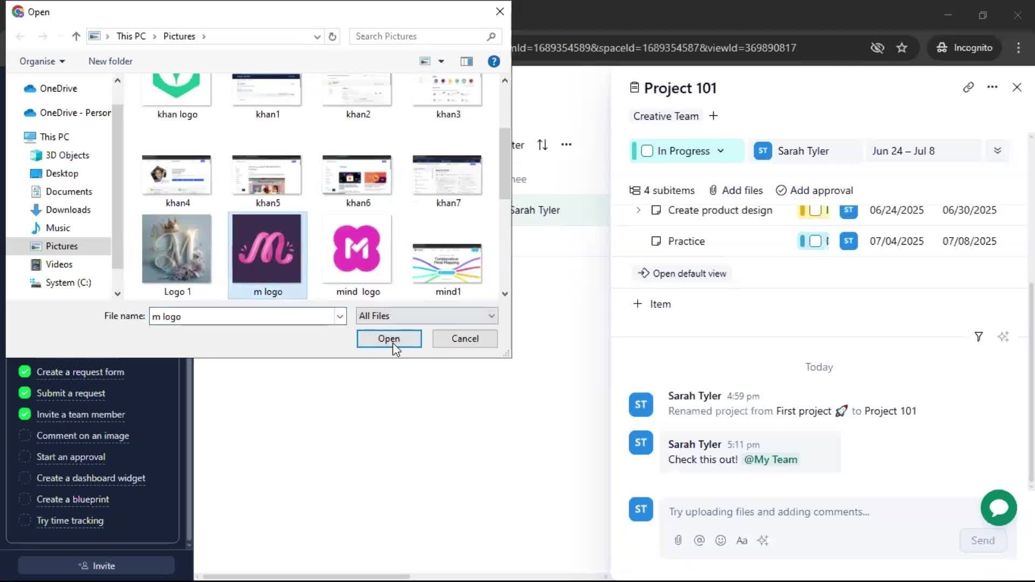Click Open default view link
Viewport: 1035px width, 582px height.
pyautogui.click(x=682, y=273)
